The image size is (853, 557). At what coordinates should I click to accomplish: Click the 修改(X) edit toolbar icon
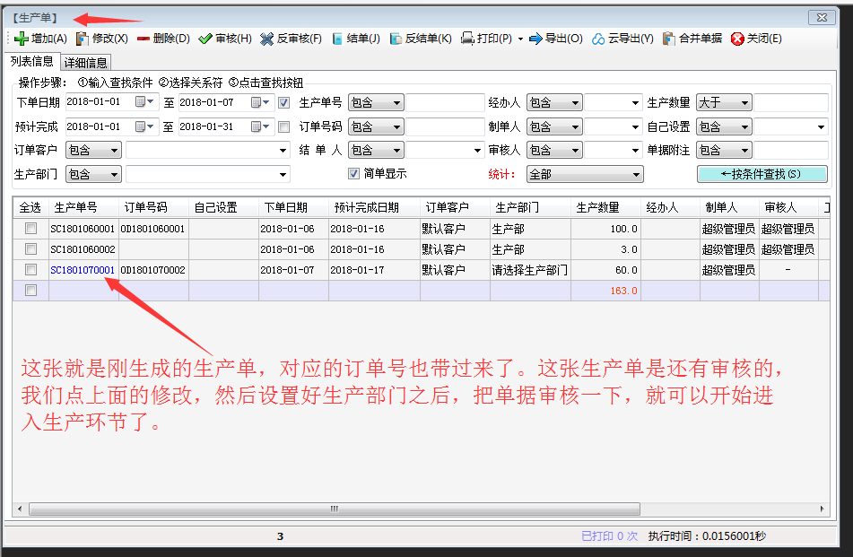pos(83,39)
